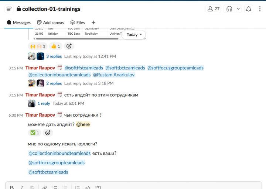
Task: Click the 3:15 PM timestamp of mentions message
Action: 16,68
